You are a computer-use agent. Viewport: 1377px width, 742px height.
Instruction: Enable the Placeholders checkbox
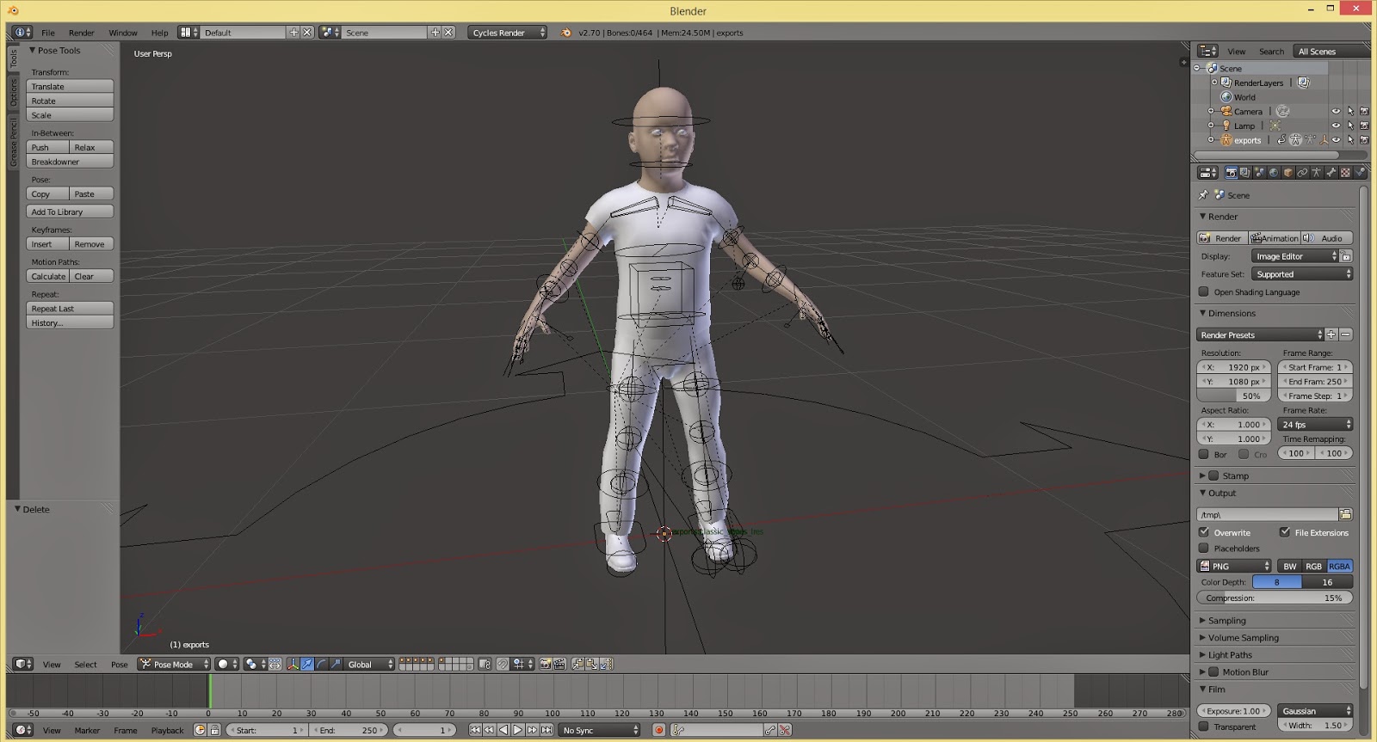[x=1204, y=548]
